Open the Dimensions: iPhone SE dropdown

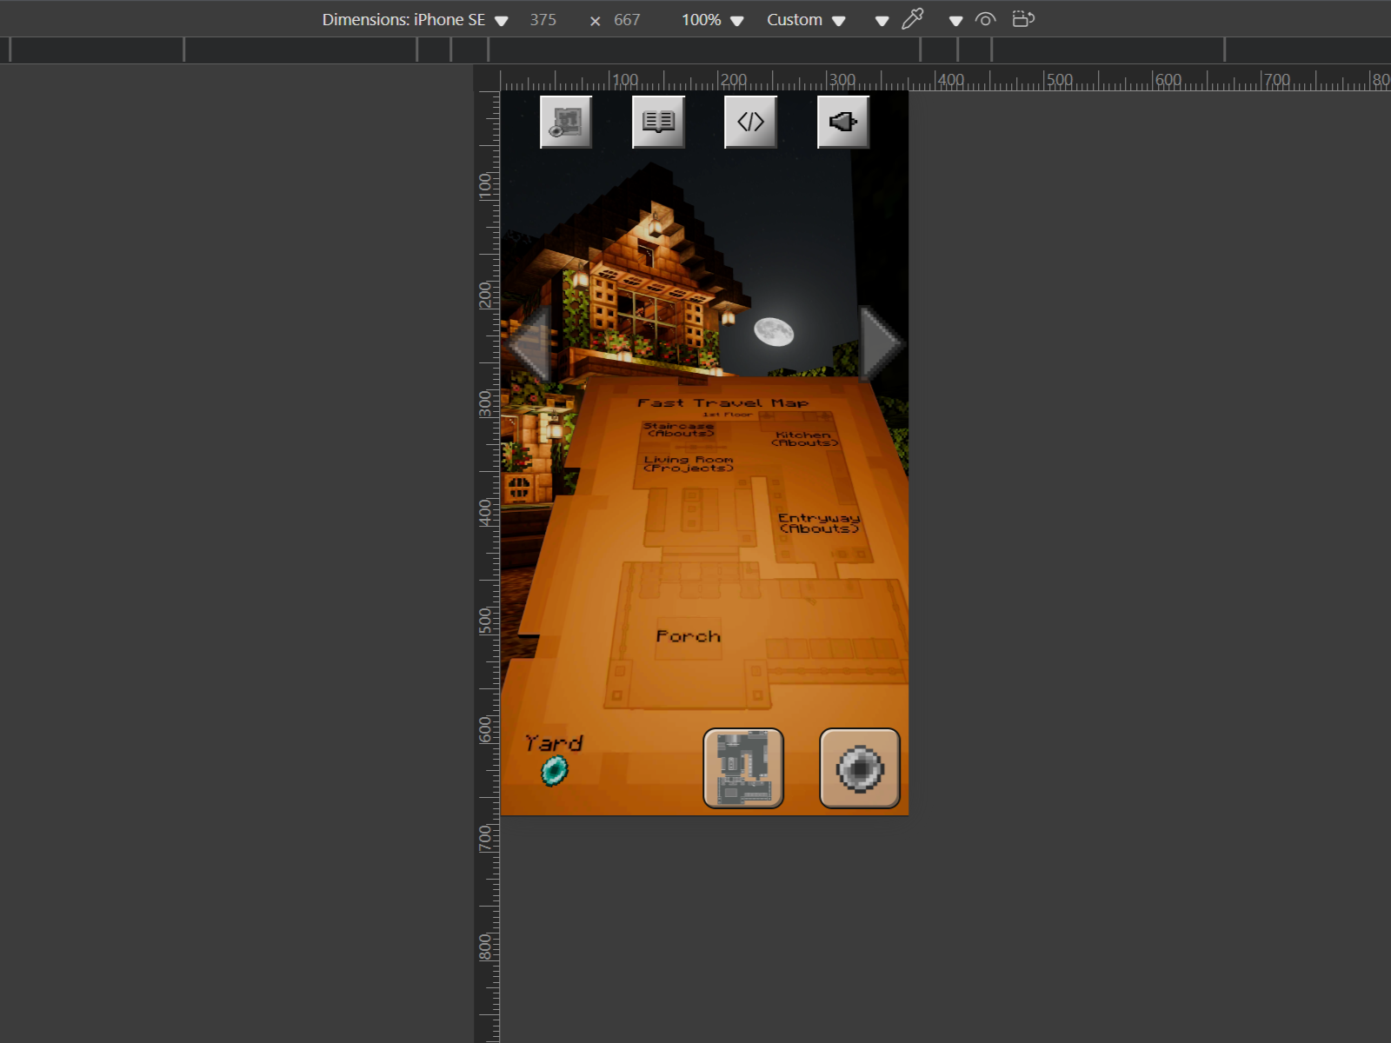pyautogui.click(x=415, y=20)
